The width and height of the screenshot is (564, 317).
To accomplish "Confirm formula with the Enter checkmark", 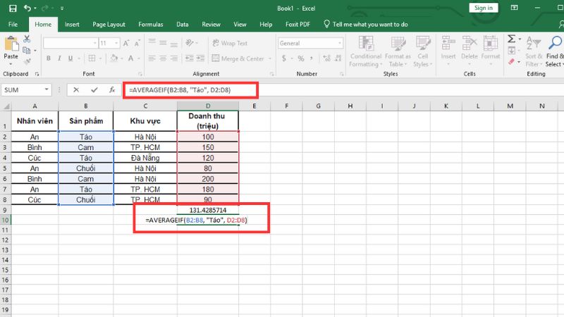I will [94, 90].
